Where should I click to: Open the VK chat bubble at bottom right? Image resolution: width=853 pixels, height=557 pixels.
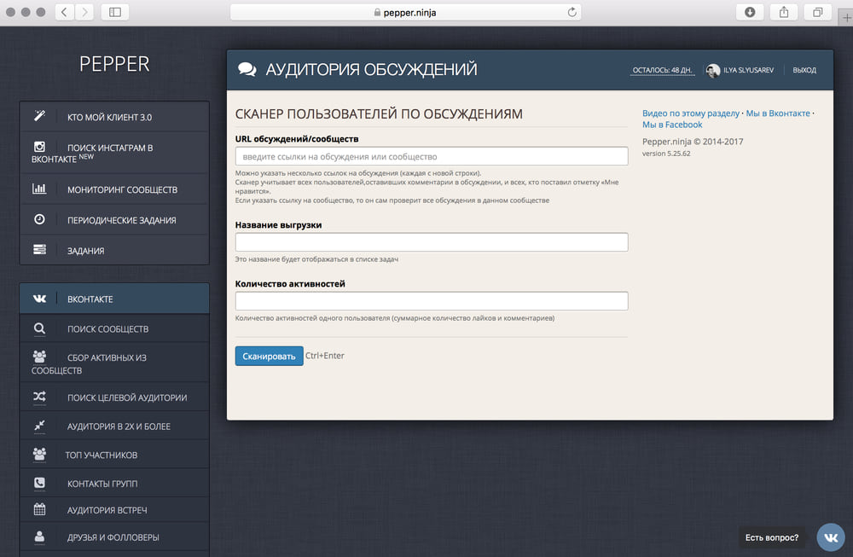(830, 537)
